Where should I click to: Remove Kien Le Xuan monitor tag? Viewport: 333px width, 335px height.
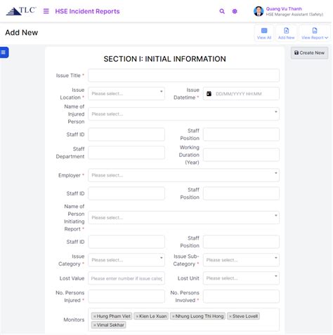[x=137, y=316]
